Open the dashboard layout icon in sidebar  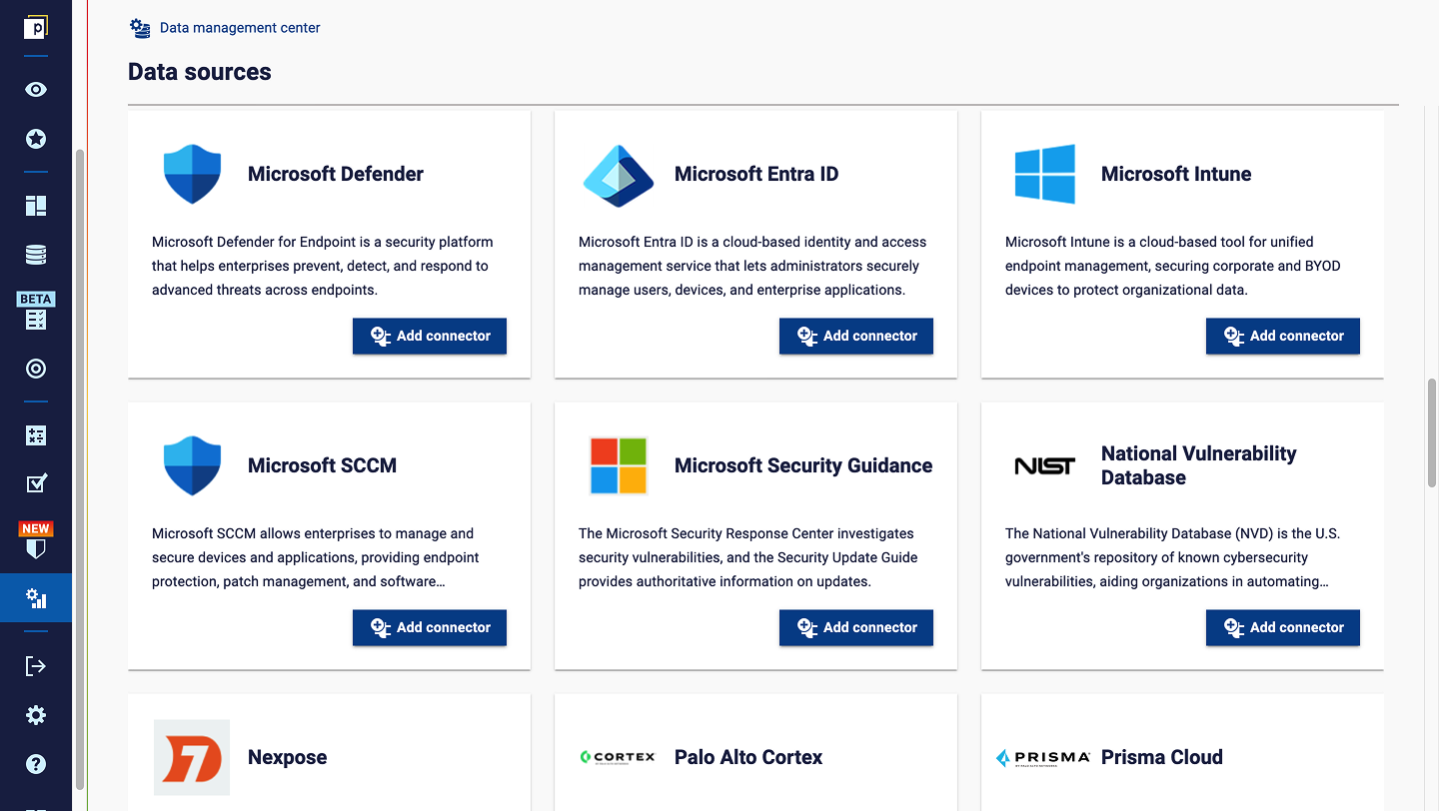point(36,206)
